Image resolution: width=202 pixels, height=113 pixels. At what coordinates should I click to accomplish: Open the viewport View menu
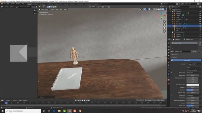point(52,9)
